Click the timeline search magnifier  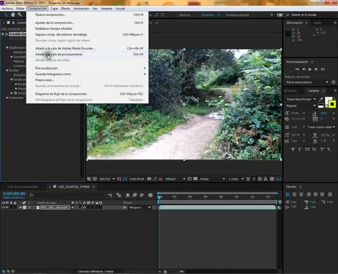point(31,195)
